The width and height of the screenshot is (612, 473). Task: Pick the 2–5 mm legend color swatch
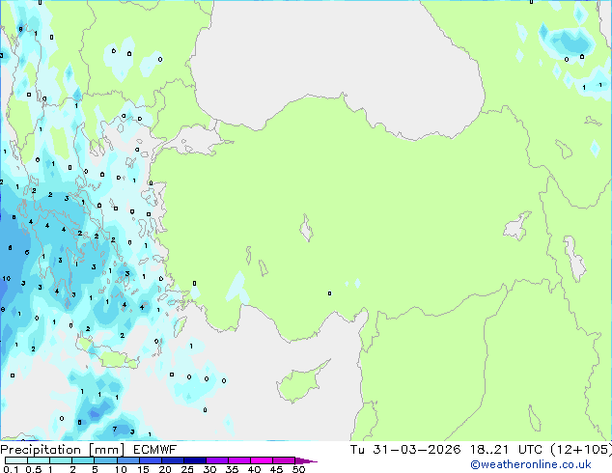83,460
